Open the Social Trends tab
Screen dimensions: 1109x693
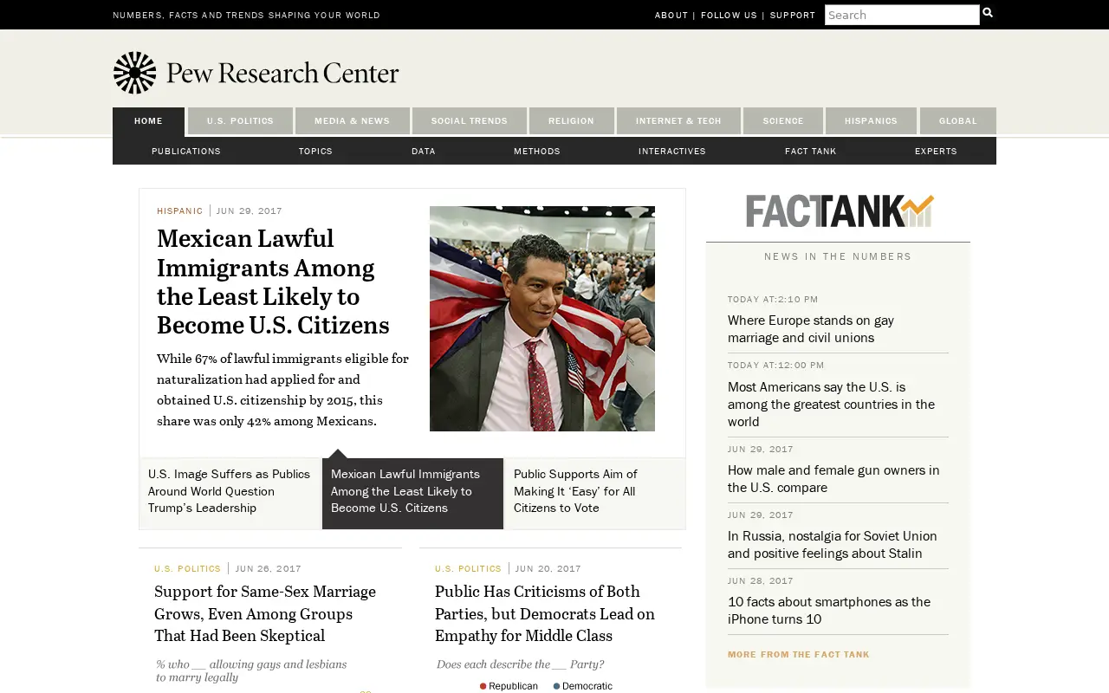(470, 121)
